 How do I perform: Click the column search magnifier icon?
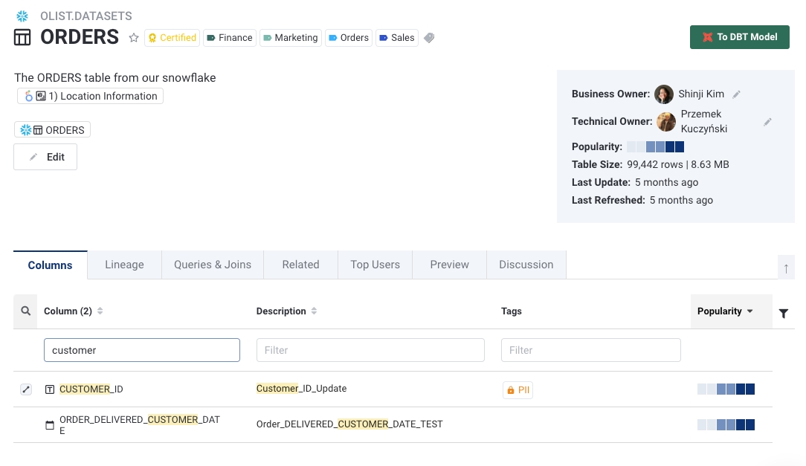tap(25, 311)
